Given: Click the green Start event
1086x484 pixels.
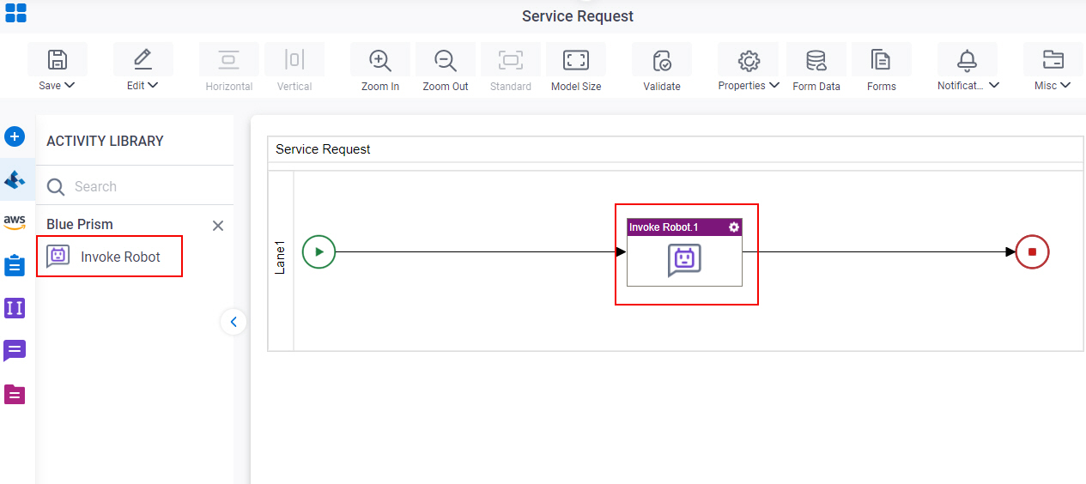Looking at the screenshot, I should pyautogui.click(x=319, y=252).
